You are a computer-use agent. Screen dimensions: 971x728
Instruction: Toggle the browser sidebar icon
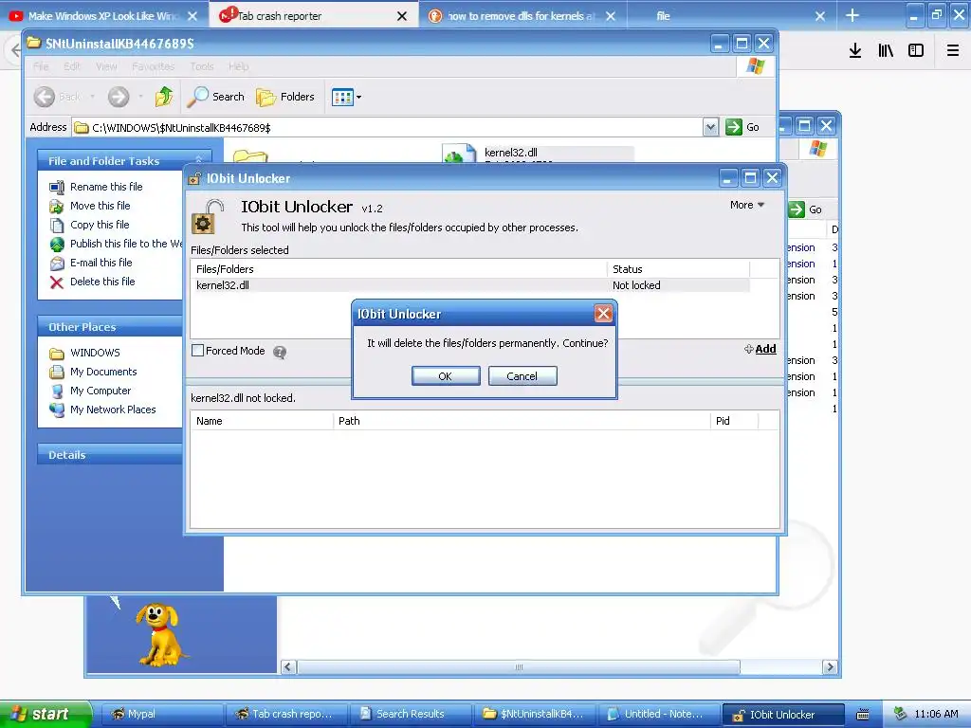(x=916, y=51)
